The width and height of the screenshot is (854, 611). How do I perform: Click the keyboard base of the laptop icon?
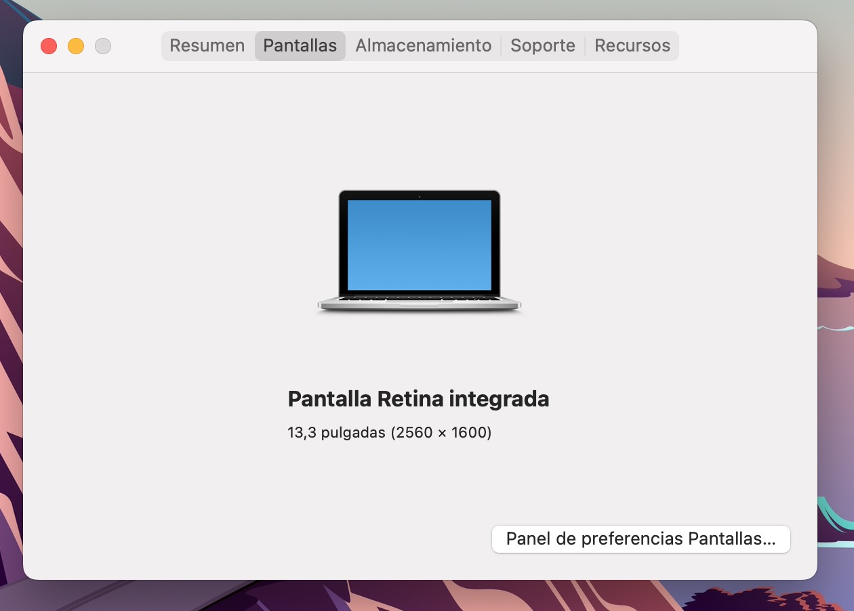point(419,302)
